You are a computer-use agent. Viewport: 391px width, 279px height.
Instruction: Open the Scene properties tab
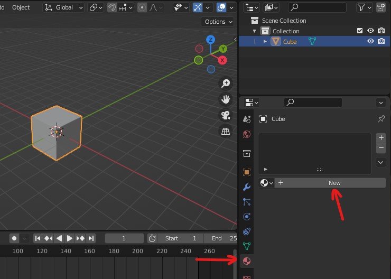[x=247, y=119]
